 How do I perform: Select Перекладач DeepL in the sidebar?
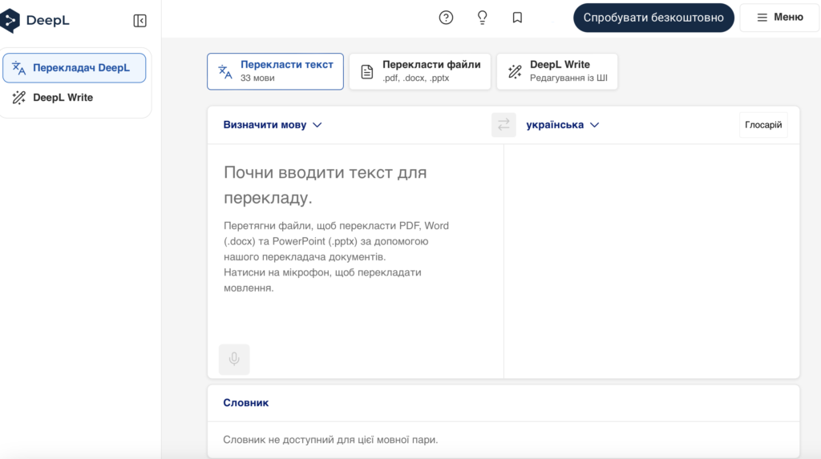tap(74, 68)
